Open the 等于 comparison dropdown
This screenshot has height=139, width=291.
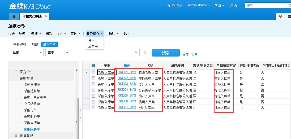(x=67, y=53)
